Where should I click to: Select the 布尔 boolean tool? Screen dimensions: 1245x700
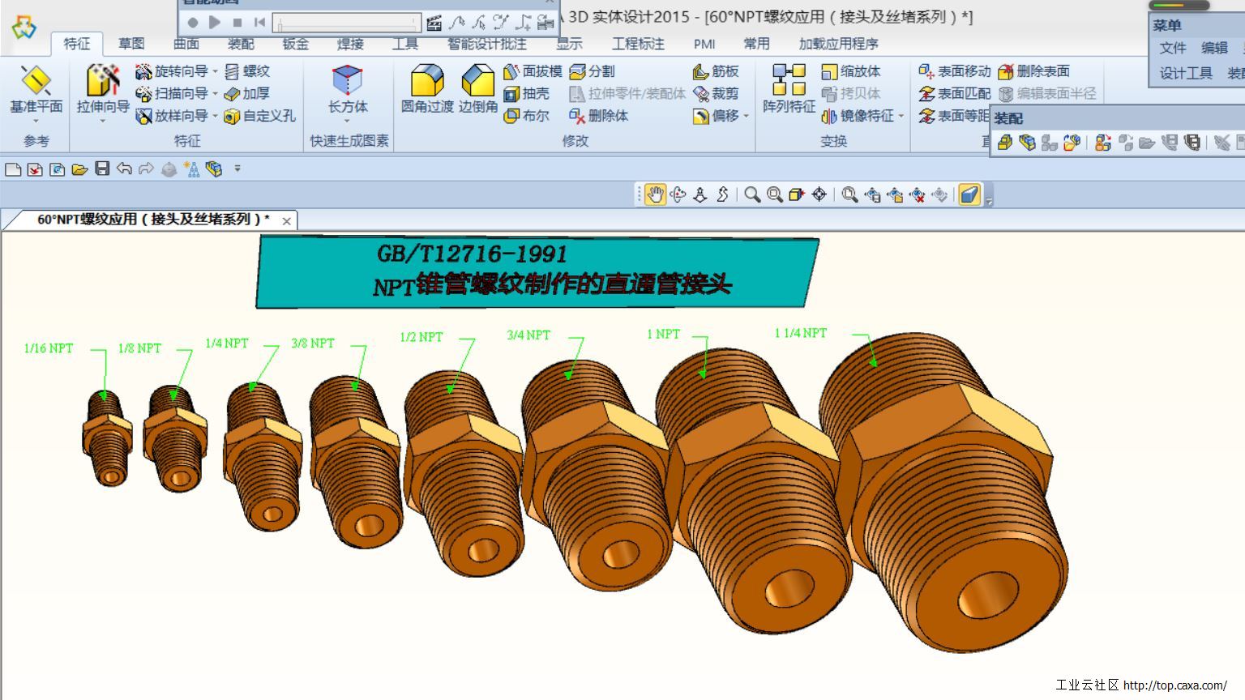526,116
